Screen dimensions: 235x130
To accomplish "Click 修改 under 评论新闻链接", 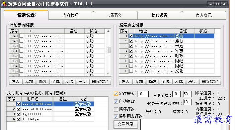I will (43, 82).
